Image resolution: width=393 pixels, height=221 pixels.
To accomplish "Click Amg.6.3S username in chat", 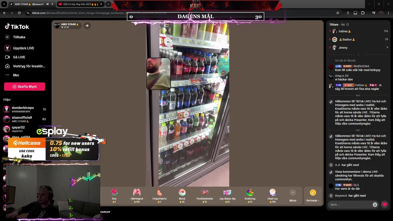I will (x=342, y=76).
